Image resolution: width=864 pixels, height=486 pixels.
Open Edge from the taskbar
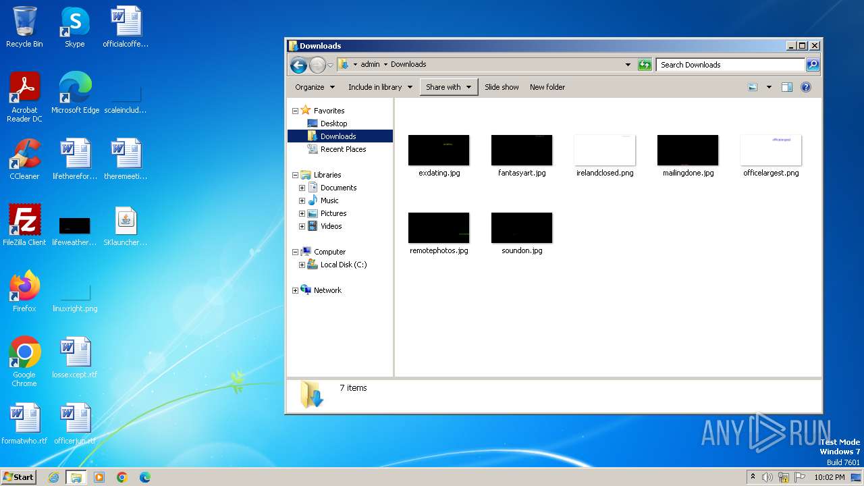coord(144,477)
